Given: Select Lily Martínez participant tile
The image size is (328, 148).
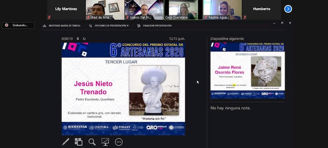Looking at the screenshot, I should point(66,10).
